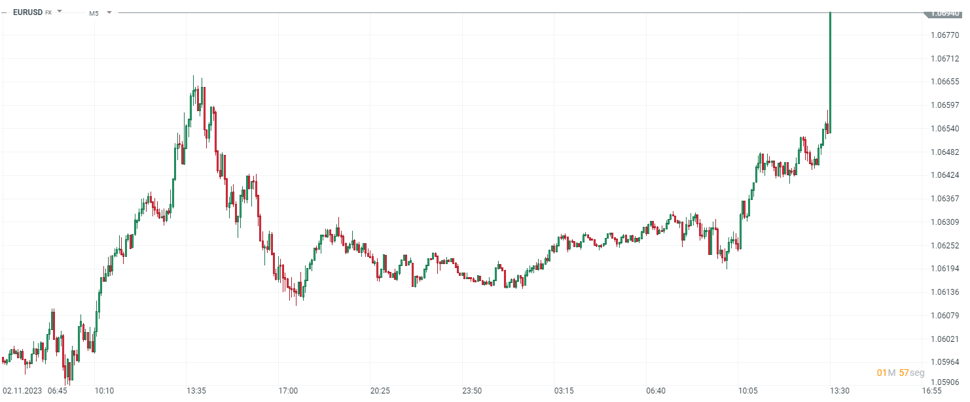Click the 1.06540 price axis label
Screen dimensions: 970x402
click(944, 129)
